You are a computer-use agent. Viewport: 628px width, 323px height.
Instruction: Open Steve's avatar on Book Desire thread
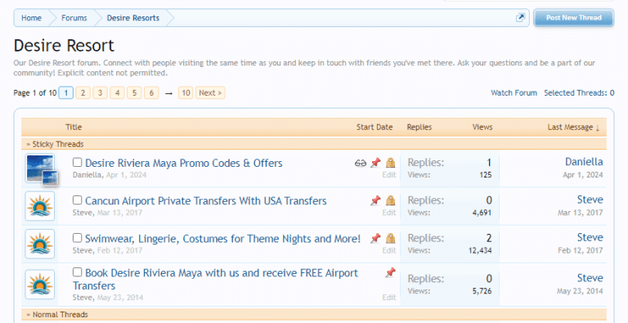tap(39, 285)
